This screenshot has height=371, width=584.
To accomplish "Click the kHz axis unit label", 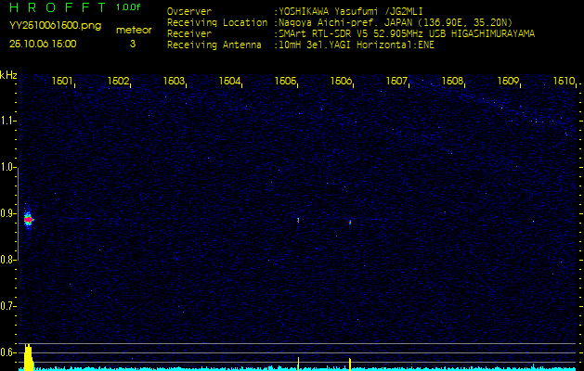I will pyautogui.click(x=8, y=75).
